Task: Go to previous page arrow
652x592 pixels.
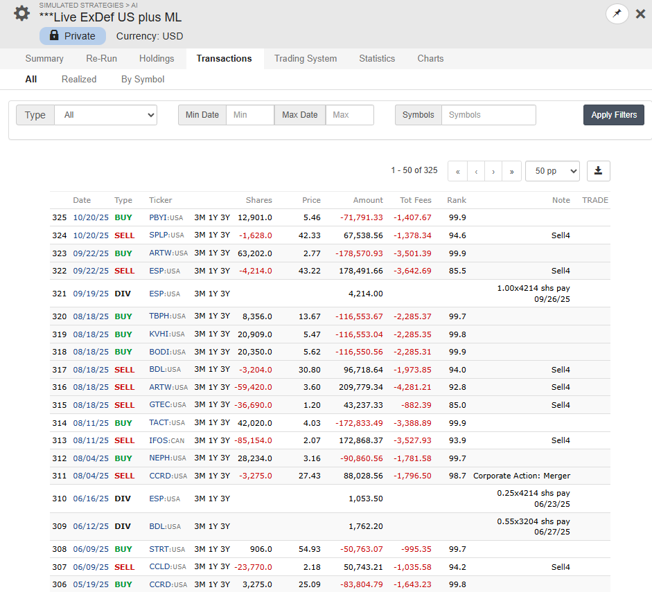Action: tap(476, 171)
